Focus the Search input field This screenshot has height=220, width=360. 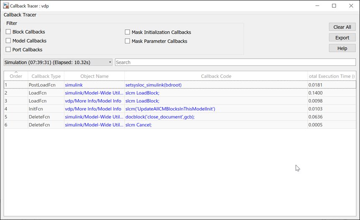[x=235, y=62]
